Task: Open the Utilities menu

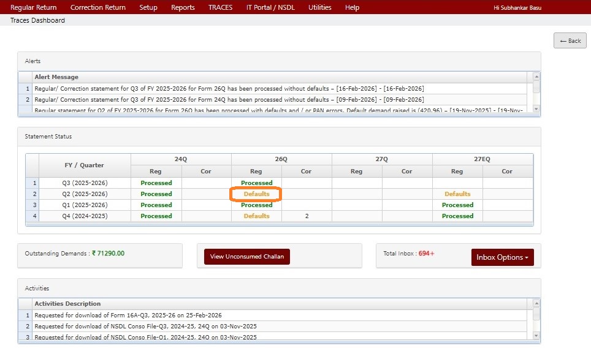Action: (x=319, y=7)
